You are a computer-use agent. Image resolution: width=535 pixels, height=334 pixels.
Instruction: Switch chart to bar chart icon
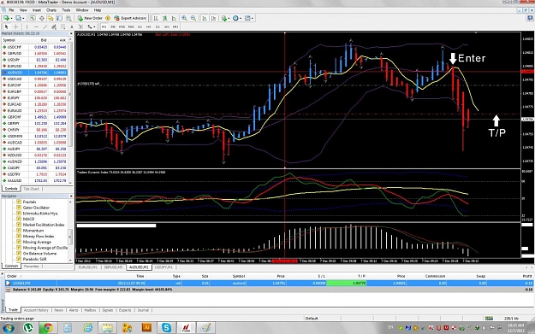pos(156,18)
